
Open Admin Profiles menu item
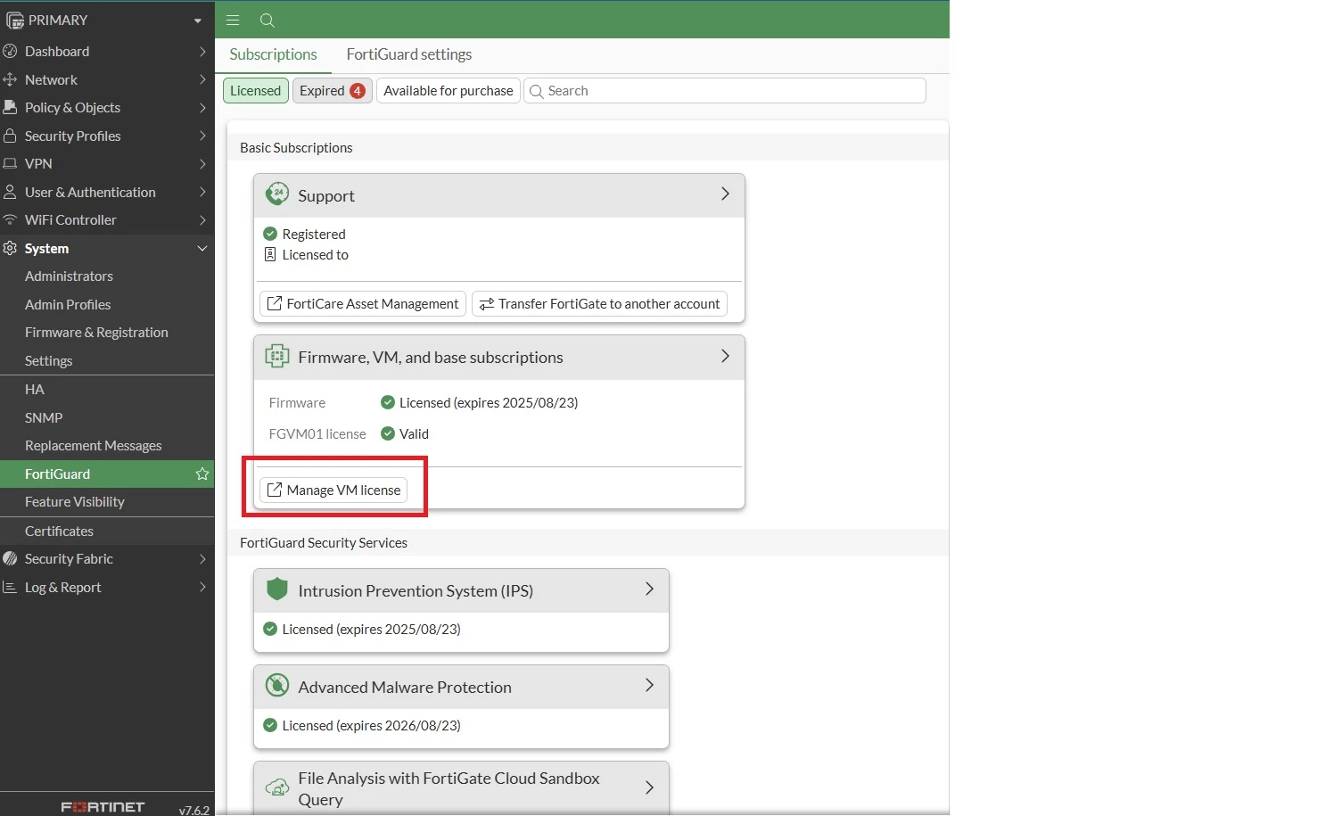[x=68, y=304]
